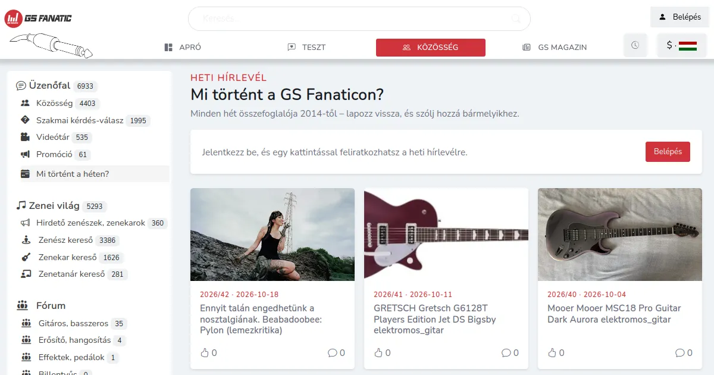Click the like icon on the Beabadoobee article
The width and height of the screenshot is (714, 375).
(205, 353)
